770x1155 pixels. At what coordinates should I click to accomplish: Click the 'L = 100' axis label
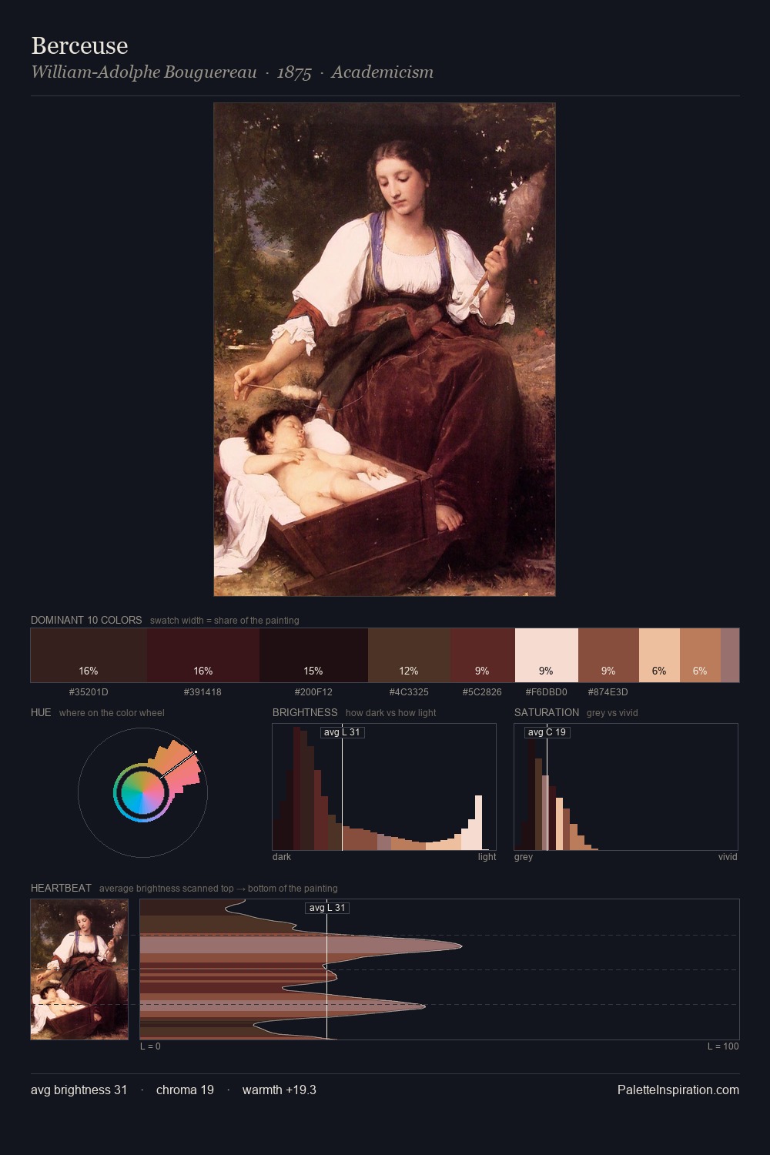(x=723, y=1046)
